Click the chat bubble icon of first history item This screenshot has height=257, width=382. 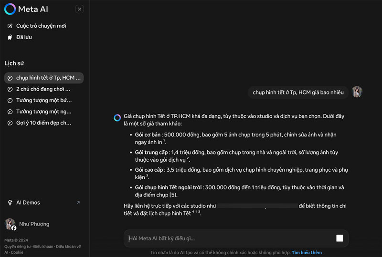(x=10, y=78)
